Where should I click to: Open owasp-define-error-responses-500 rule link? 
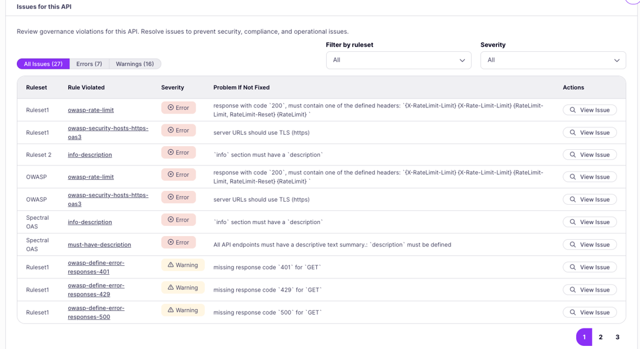click(x=96, y=312)
